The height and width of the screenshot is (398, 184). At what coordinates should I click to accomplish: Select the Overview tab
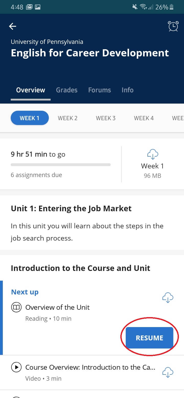click(x=30, y=90)
